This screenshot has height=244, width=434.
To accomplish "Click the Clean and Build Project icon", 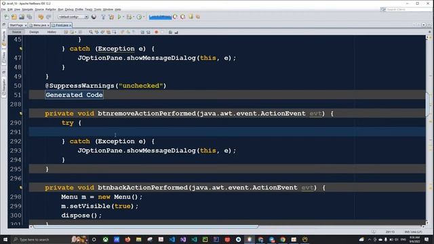I will coord(111,17).
